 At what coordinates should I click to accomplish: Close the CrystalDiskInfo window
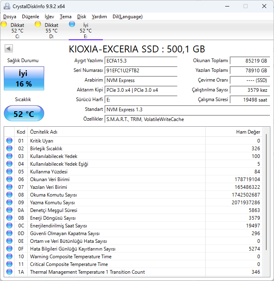click(x=264, y=6)
